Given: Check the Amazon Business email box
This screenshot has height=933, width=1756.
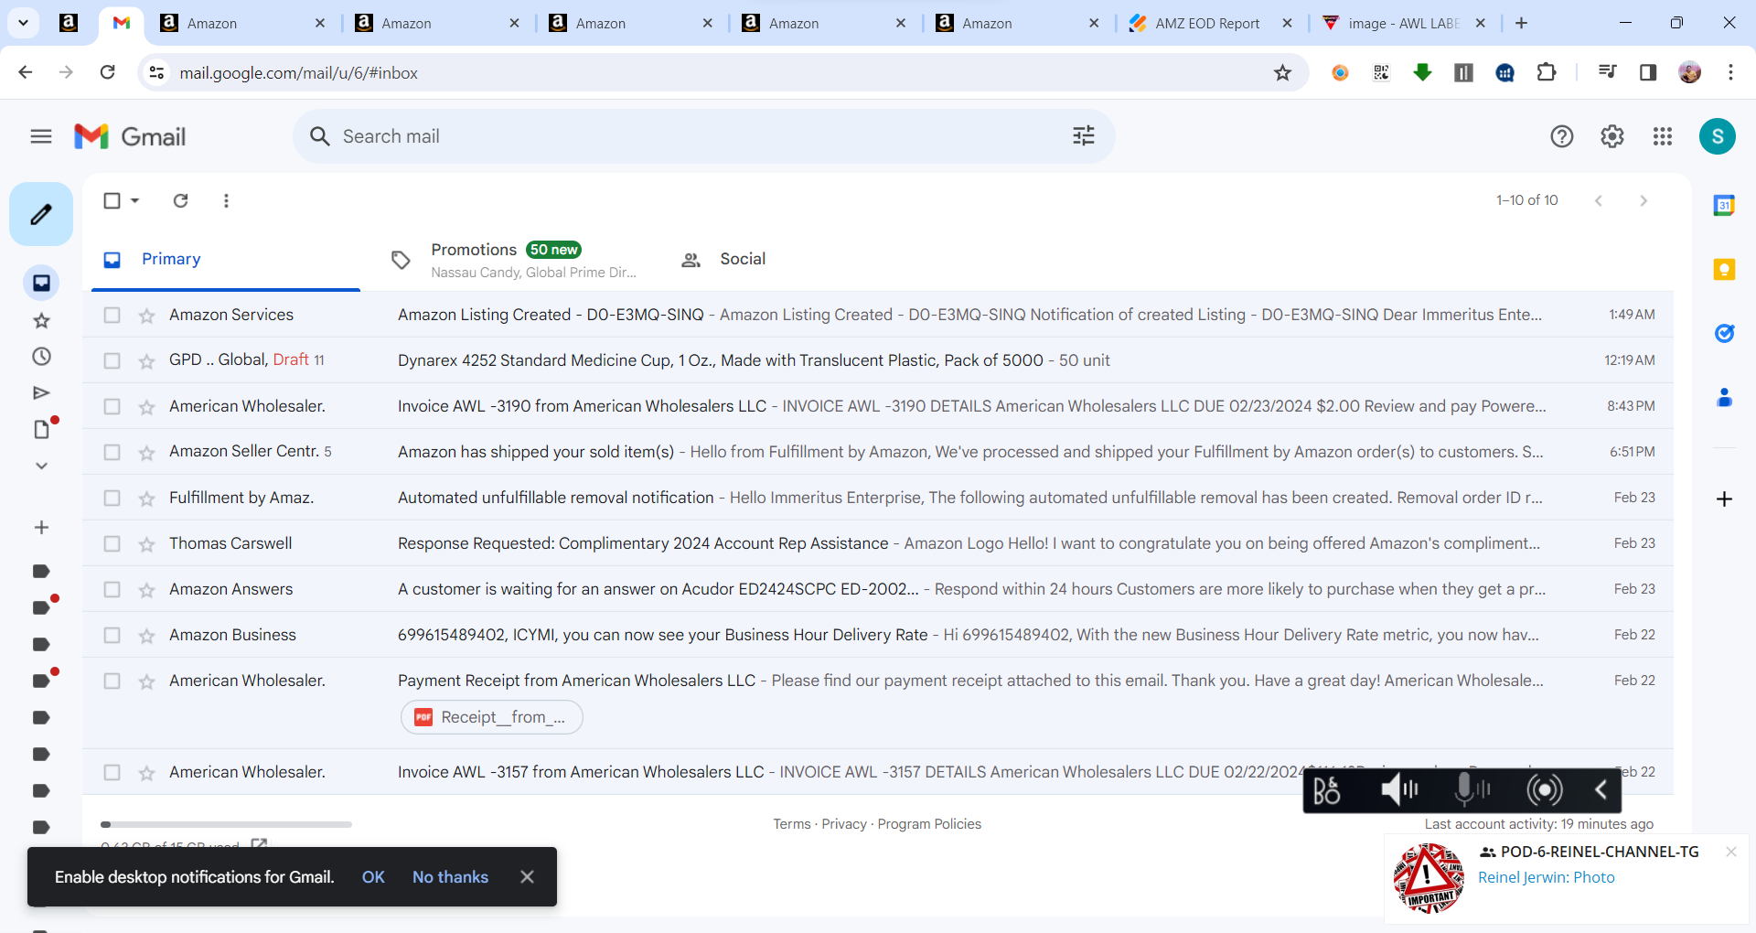Looking at the screenshot, I should (112, 635).
